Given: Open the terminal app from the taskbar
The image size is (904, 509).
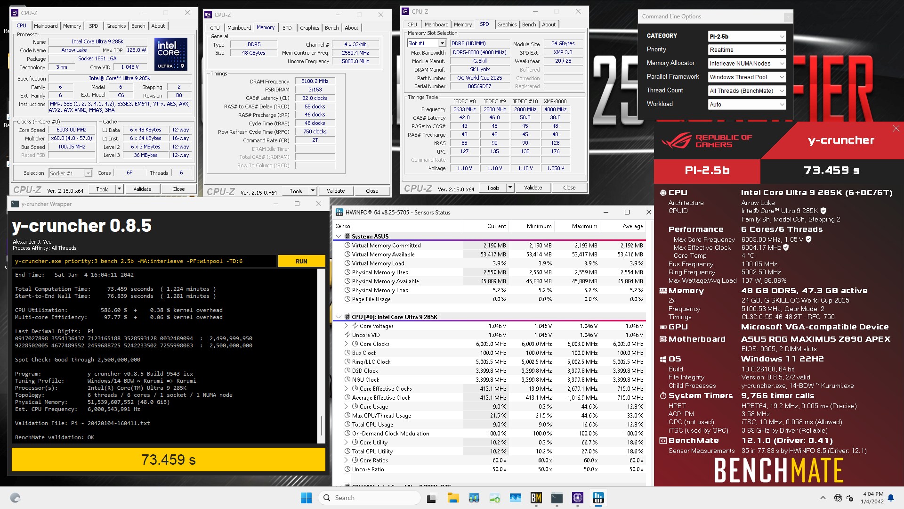Looking at the screenshot, I should (x=557, y=498).
